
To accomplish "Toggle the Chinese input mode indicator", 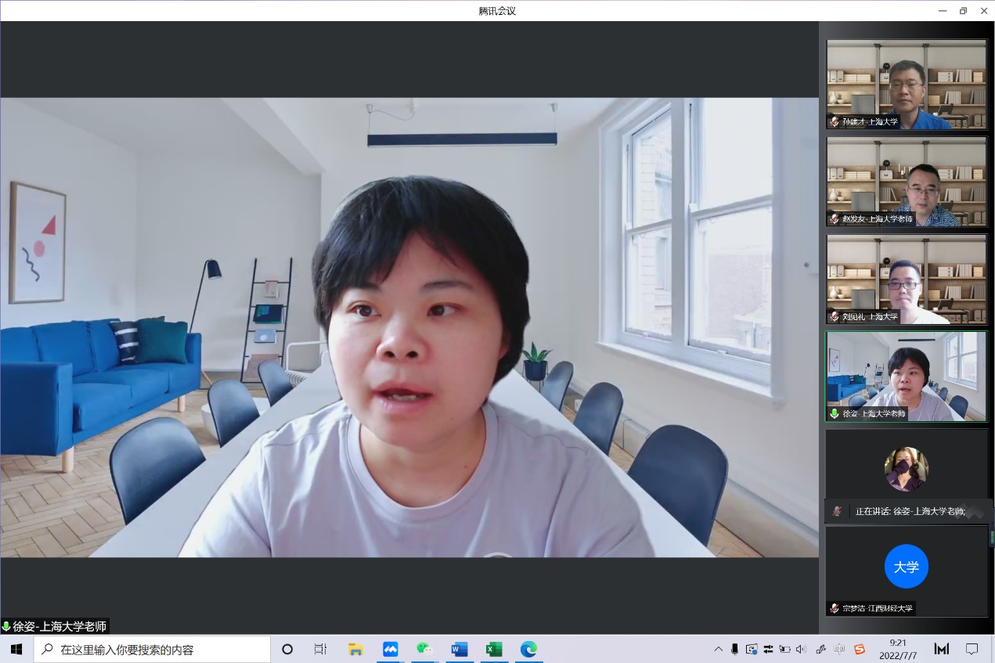I will (839, 649).
